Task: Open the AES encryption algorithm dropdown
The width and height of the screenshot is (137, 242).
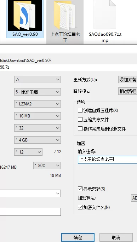Action: (x=134, y=198)
